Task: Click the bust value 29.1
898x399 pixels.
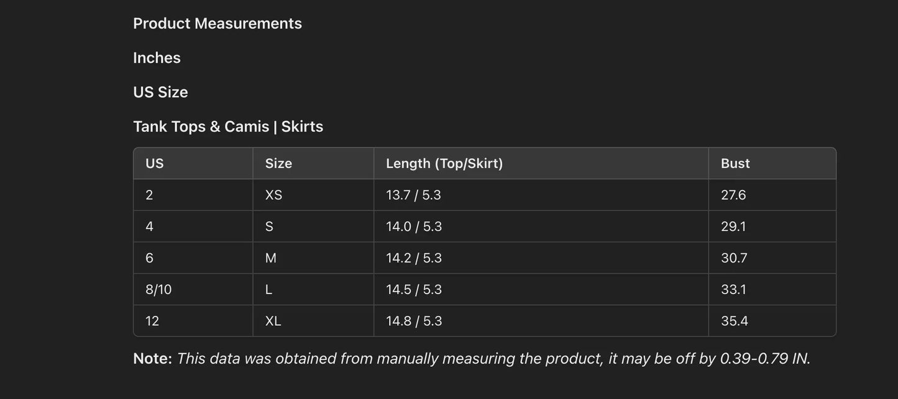Action: 733,226
